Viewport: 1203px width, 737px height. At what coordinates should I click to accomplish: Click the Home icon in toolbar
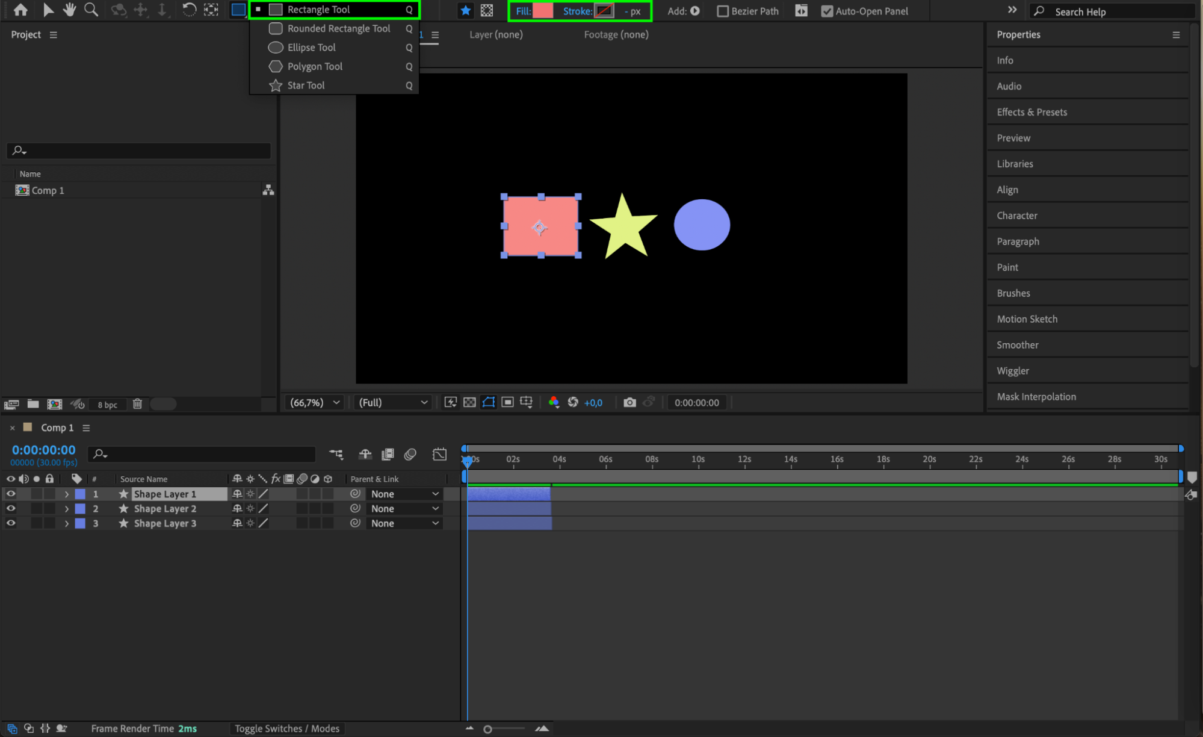(20, 10)
